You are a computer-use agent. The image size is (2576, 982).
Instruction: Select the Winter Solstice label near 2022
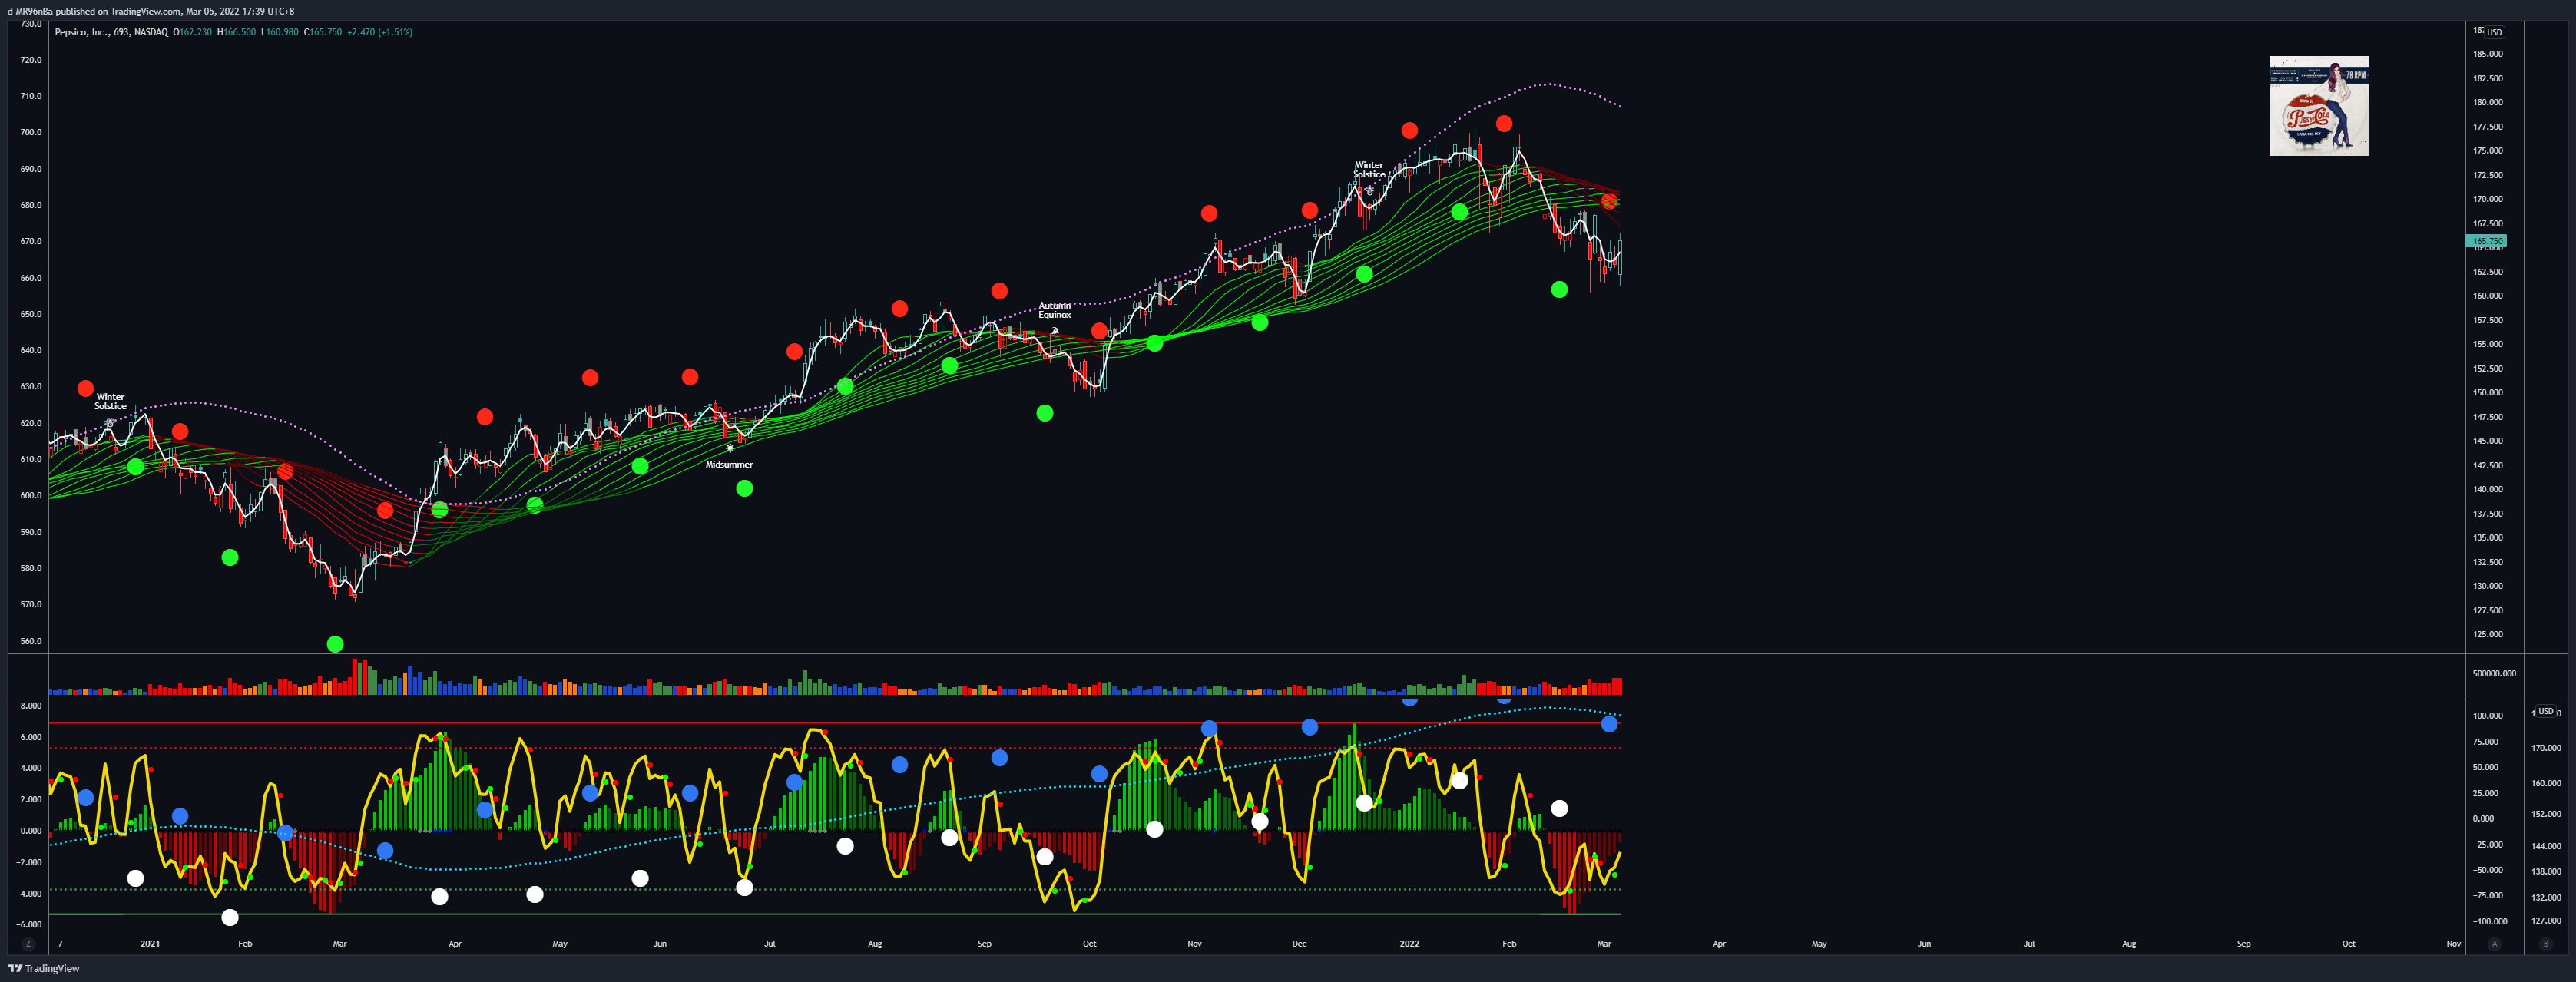pyautogui.click(x=1370, y=169)
